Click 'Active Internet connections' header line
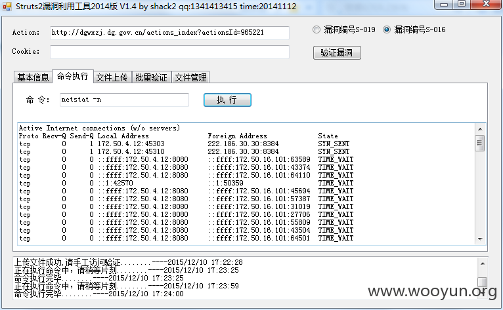503x310 pixels. pos(99,128)
